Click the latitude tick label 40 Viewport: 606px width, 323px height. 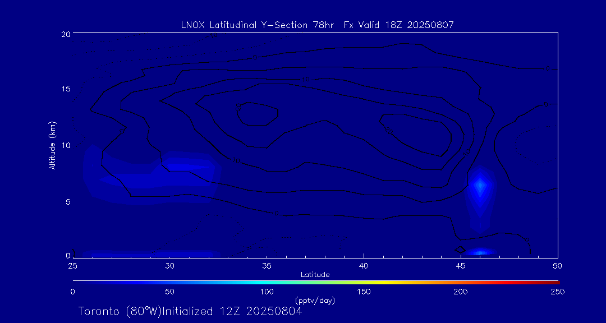364,265
